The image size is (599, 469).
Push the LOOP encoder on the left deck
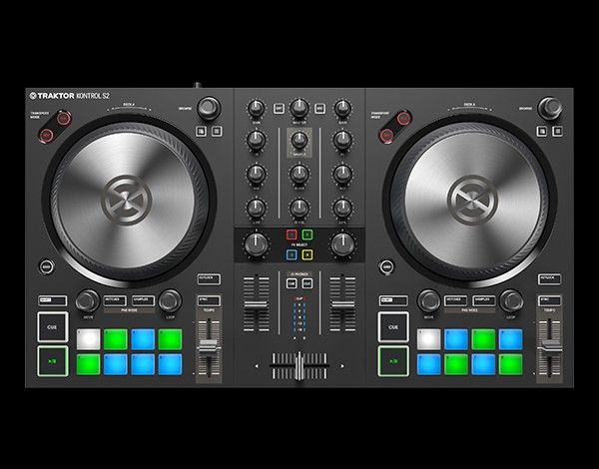(170, 301)
